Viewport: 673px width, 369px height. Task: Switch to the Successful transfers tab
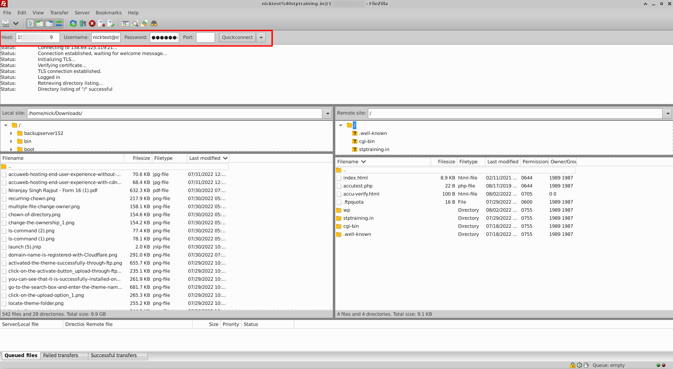pyautogui.click(x=117, y=355)
